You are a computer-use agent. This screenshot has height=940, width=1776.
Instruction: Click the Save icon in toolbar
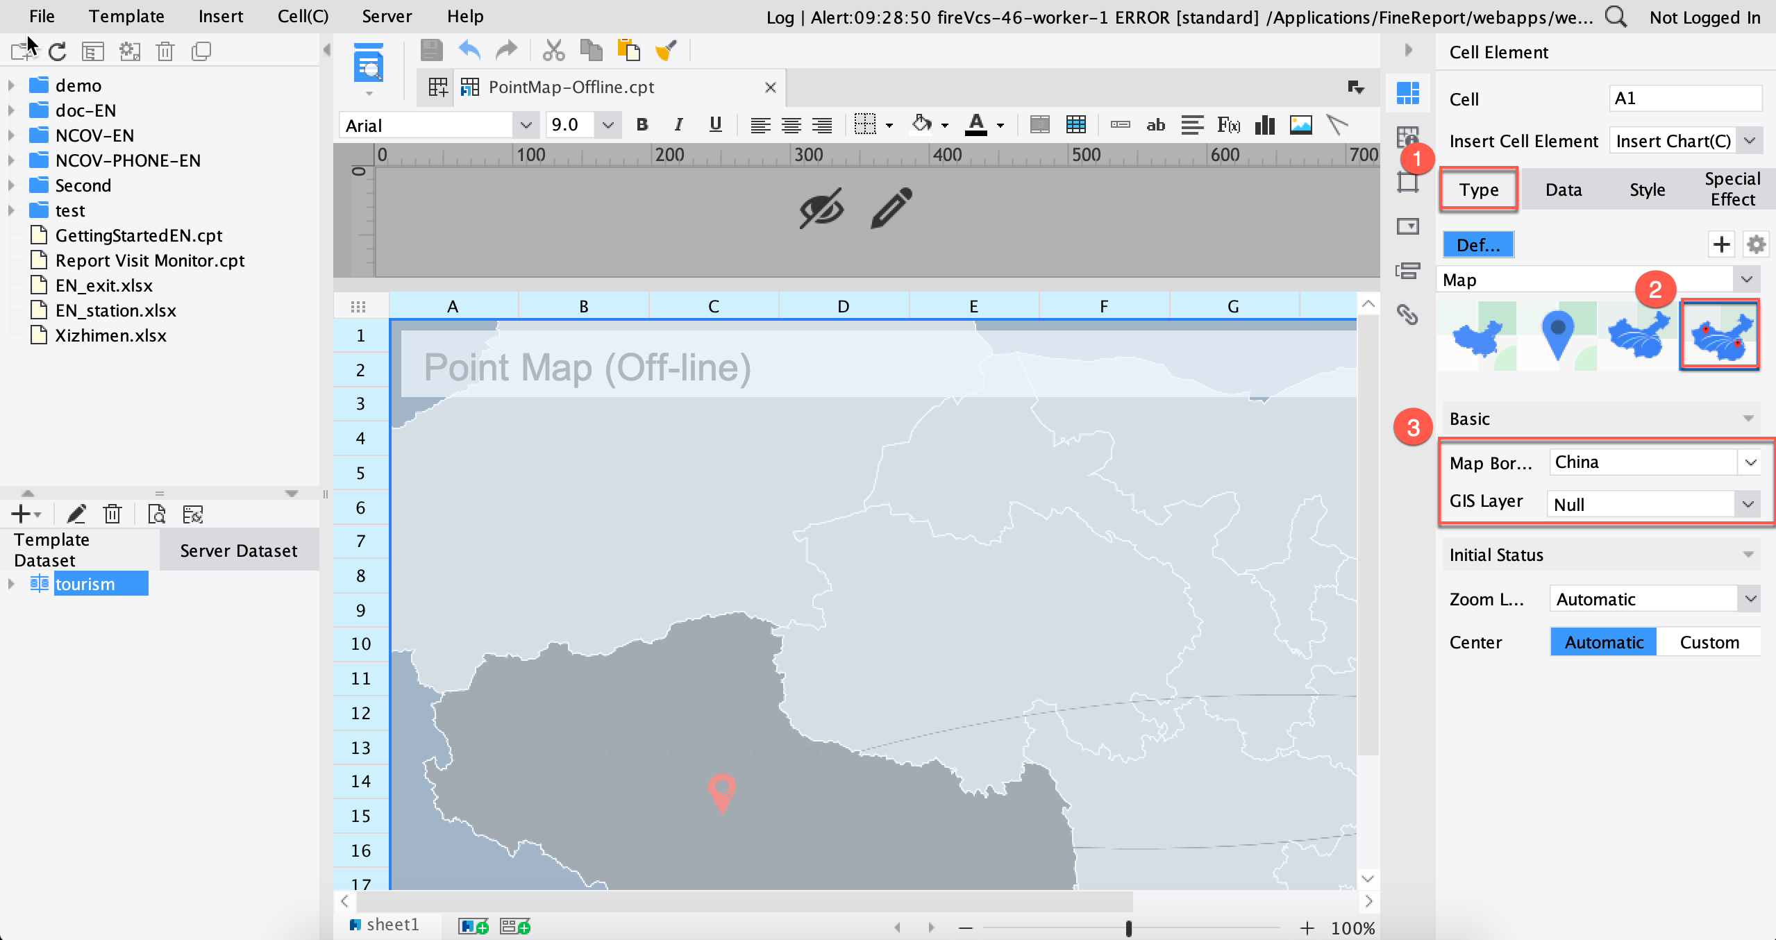(x=431, y=50)
